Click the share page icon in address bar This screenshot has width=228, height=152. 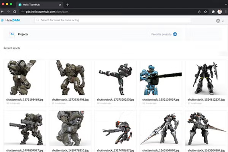pos(199,12)
